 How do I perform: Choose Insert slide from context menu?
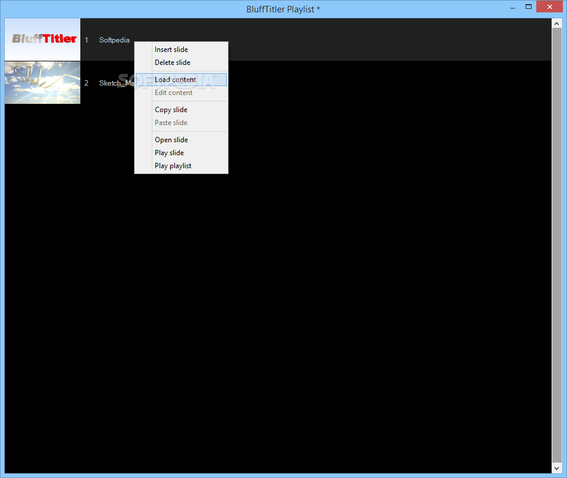point(181,50)
